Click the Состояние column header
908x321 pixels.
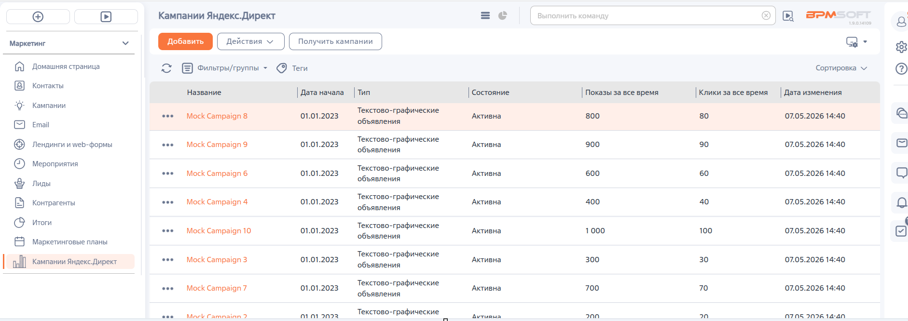(490, 93)
